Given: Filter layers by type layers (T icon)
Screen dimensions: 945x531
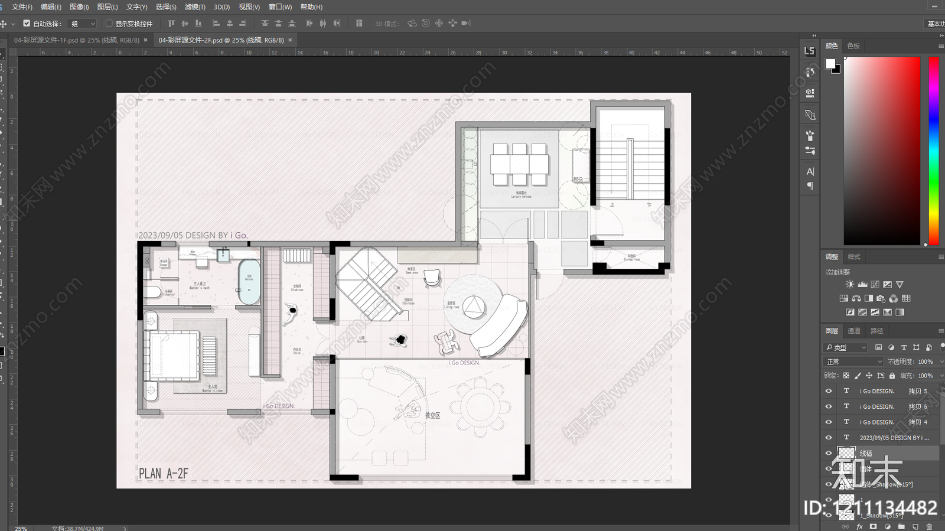Looking at the screenshot, I should tap(904, 347).
